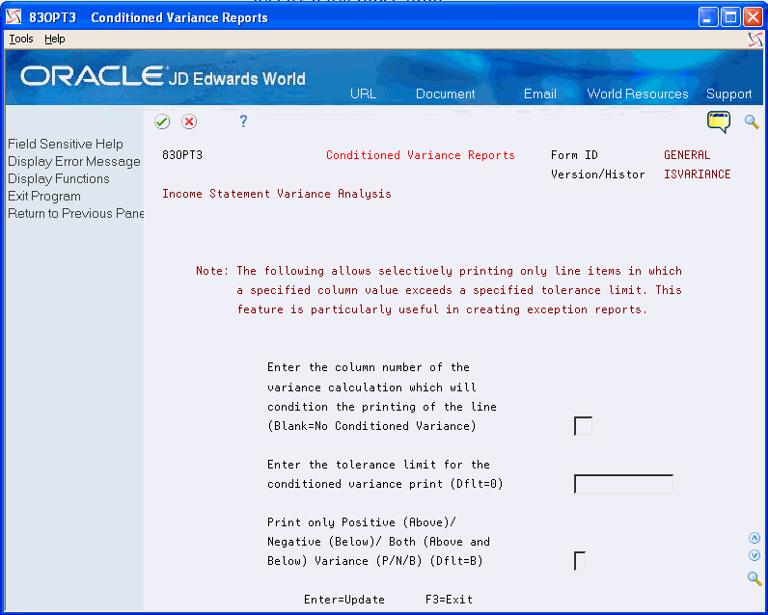Image resolution: width=768 pixels, height=615 pixels.
Task: Click the window title bar application icon
Action: point(14,17)
